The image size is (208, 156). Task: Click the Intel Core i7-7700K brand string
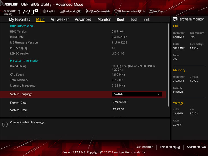click(x=133, y=68)
